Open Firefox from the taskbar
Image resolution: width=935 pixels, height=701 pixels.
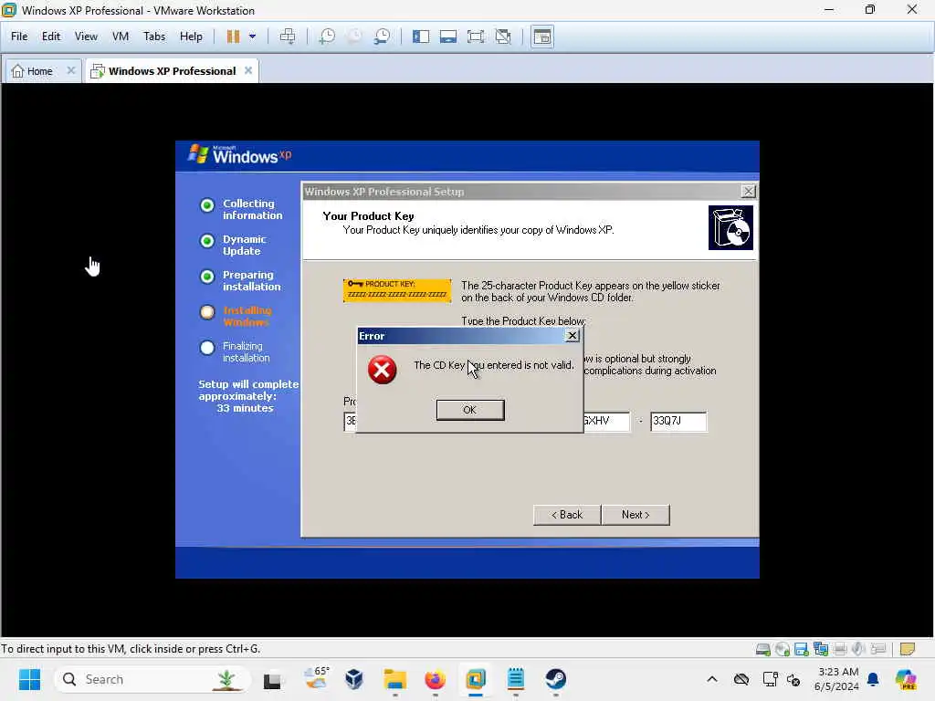(x=435, y=679)
